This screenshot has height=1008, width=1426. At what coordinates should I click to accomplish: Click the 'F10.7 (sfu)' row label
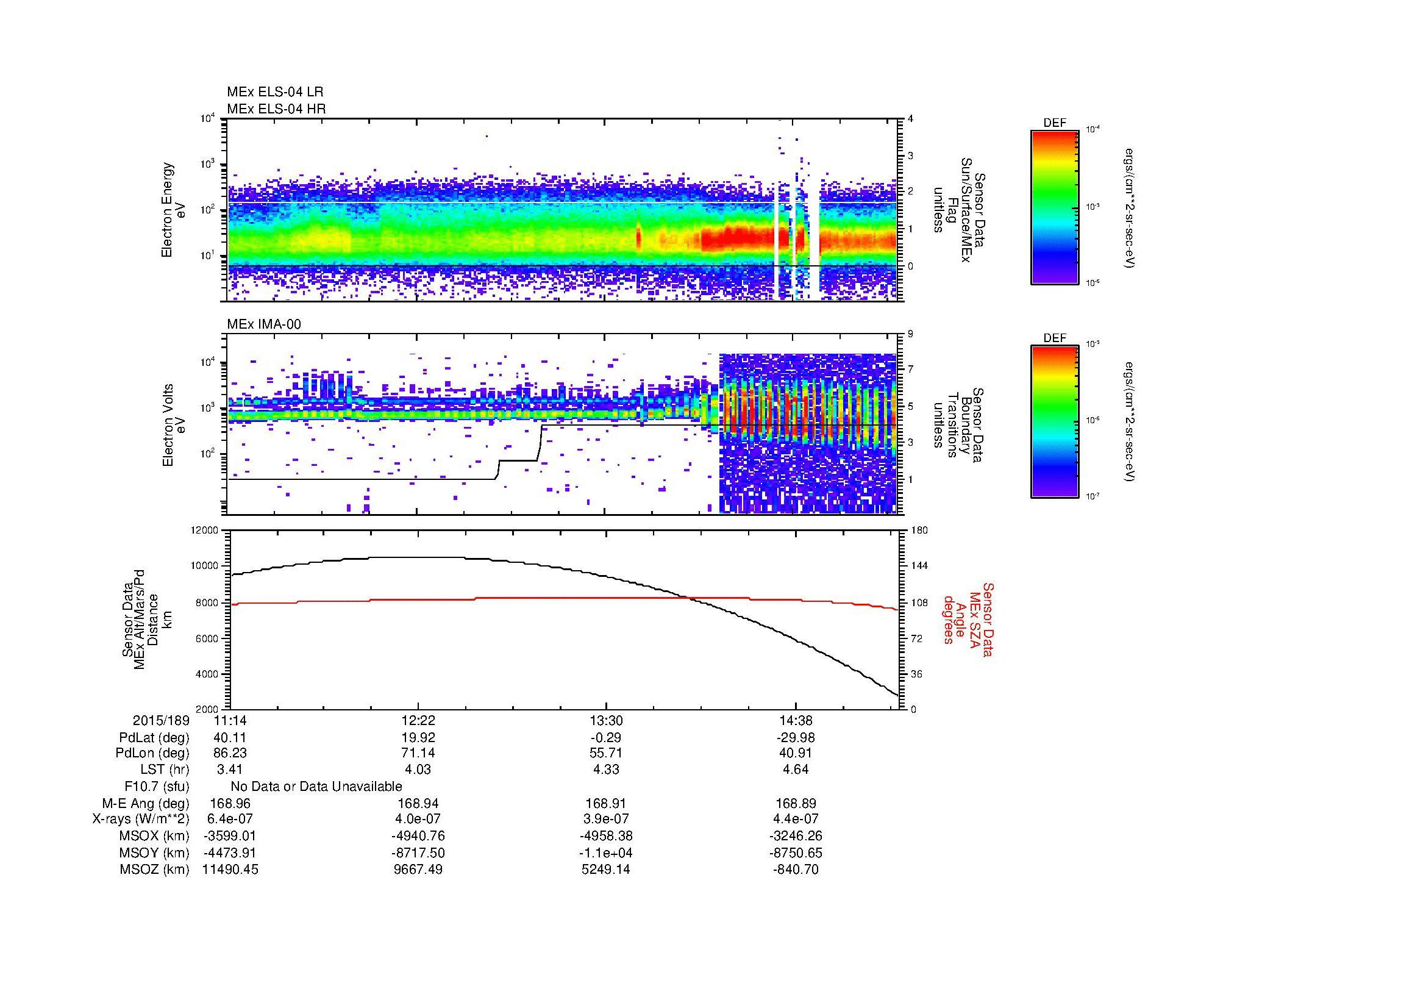[157, 787]
